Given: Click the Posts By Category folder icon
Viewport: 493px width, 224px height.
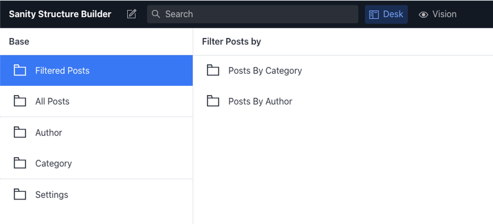Looking at the screenshot, I should tap(213, 70).
